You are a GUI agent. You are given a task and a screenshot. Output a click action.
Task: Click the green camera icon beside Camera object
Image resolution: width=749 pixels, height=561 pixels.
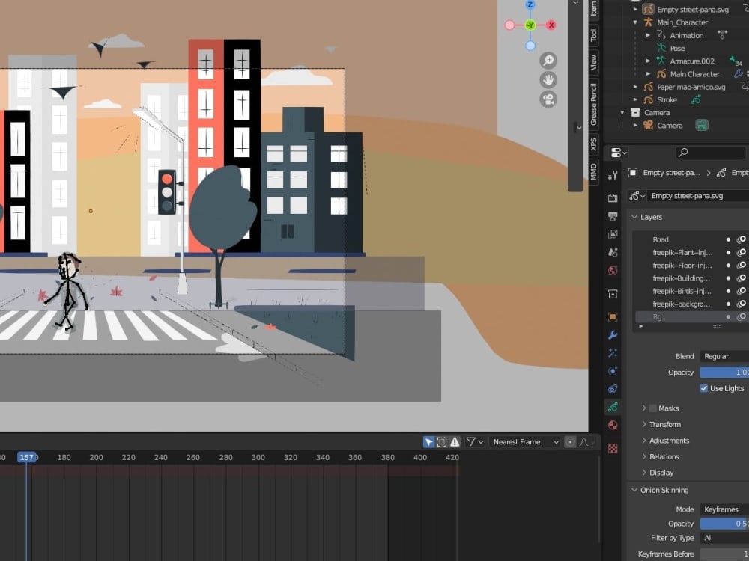coord(702,126)
